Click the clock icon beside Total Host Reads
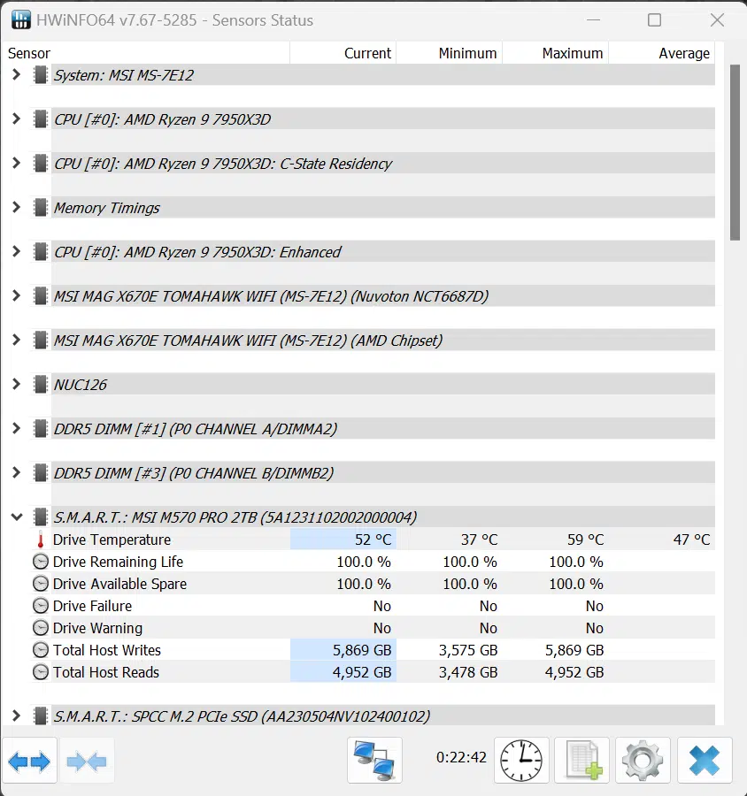 [x=41, y=672]
